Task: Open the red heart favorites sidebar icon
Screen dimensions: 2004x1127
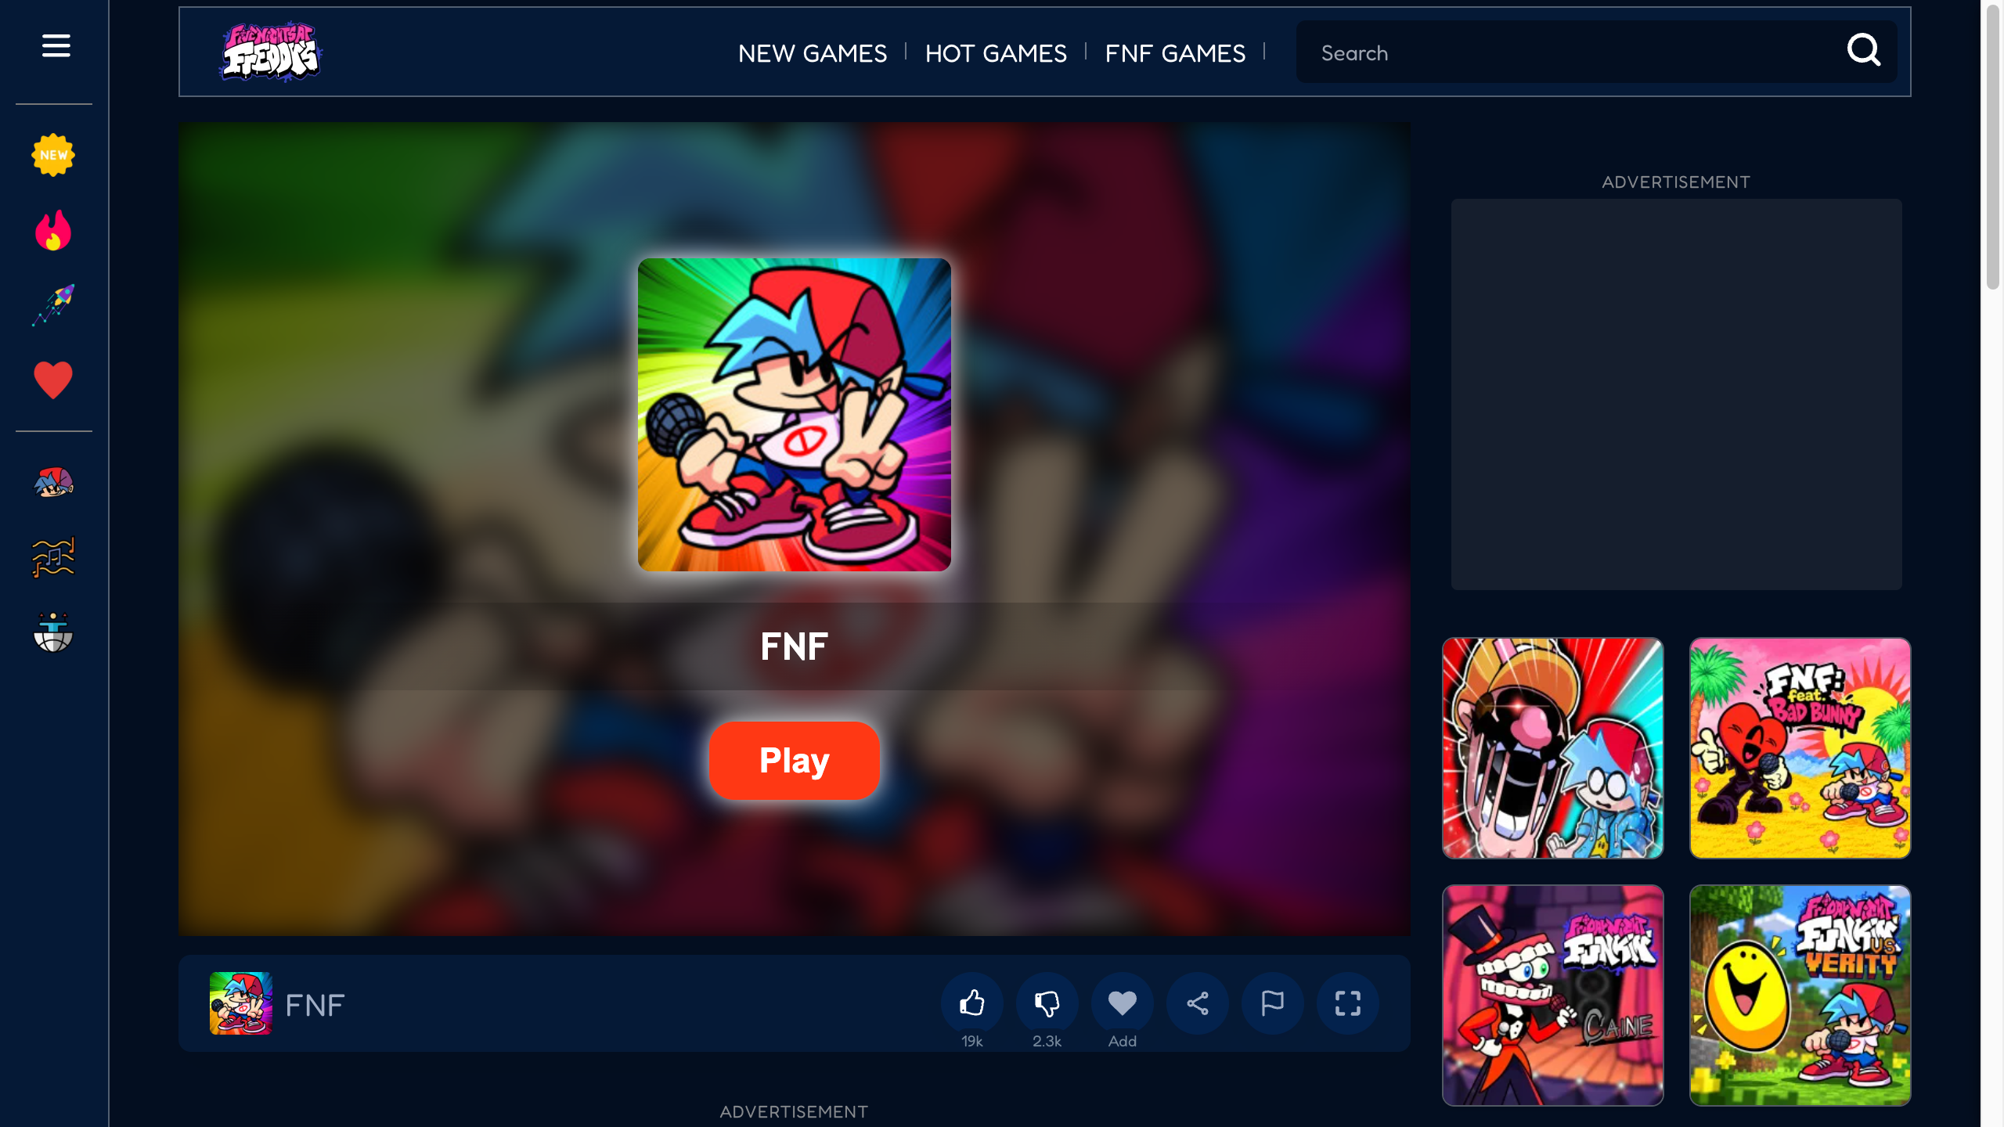Action: (x=53, y=380)
